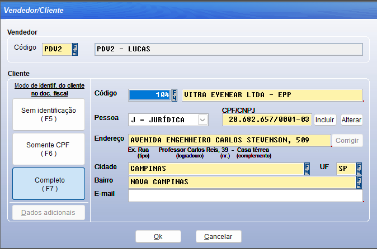Image resolution: width=377 pixels, height=249 pixels.
Task: Choose Somente CPF (F6) identification mode
Action: coord(49,149)
